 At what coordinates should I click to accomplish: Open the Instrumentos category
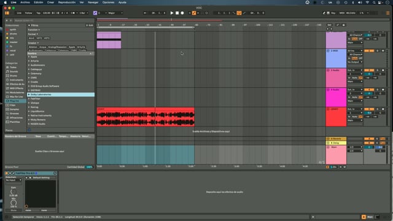(x=17, y=80)
